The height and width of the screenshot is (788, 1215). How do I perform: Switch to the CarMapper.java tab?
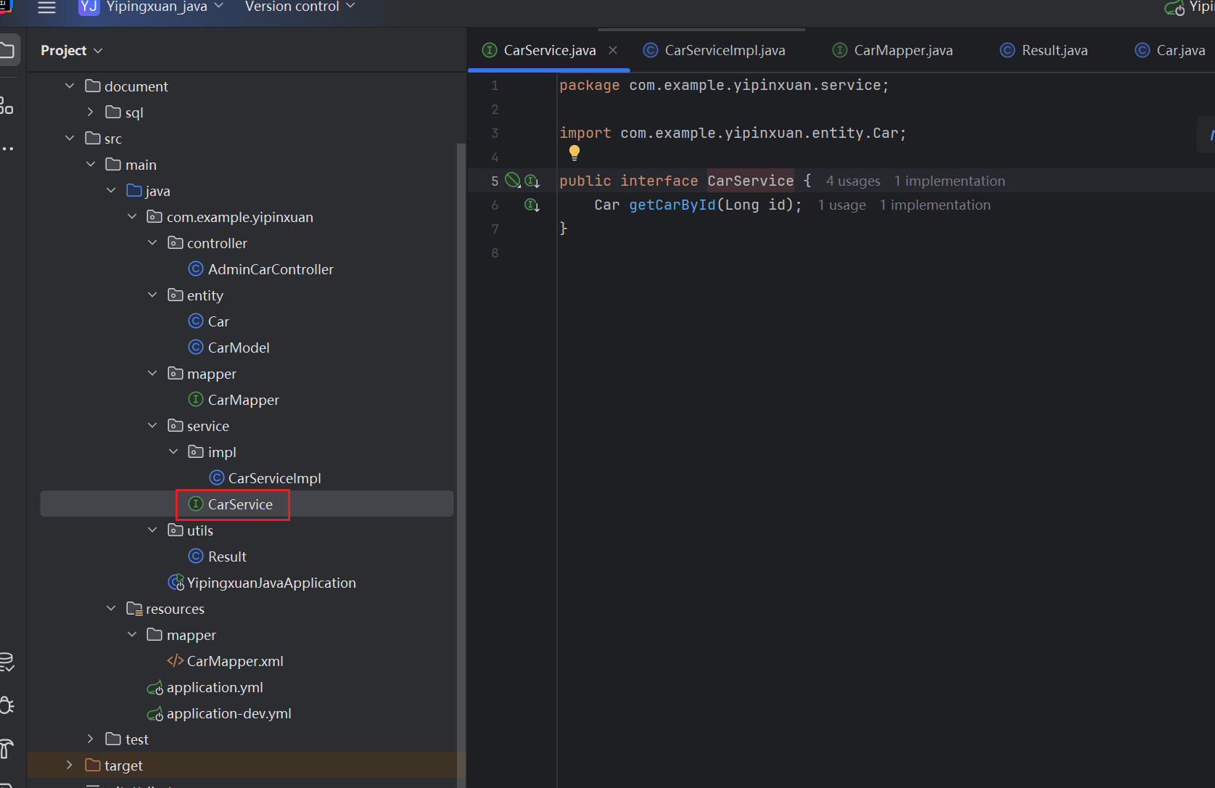(x=902, y=50)
